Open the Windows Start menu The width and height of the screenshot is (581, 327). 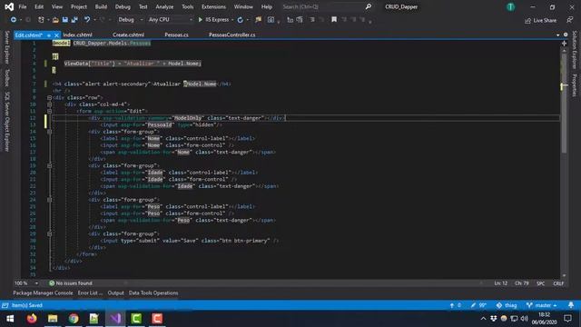[x=10, y=319]
